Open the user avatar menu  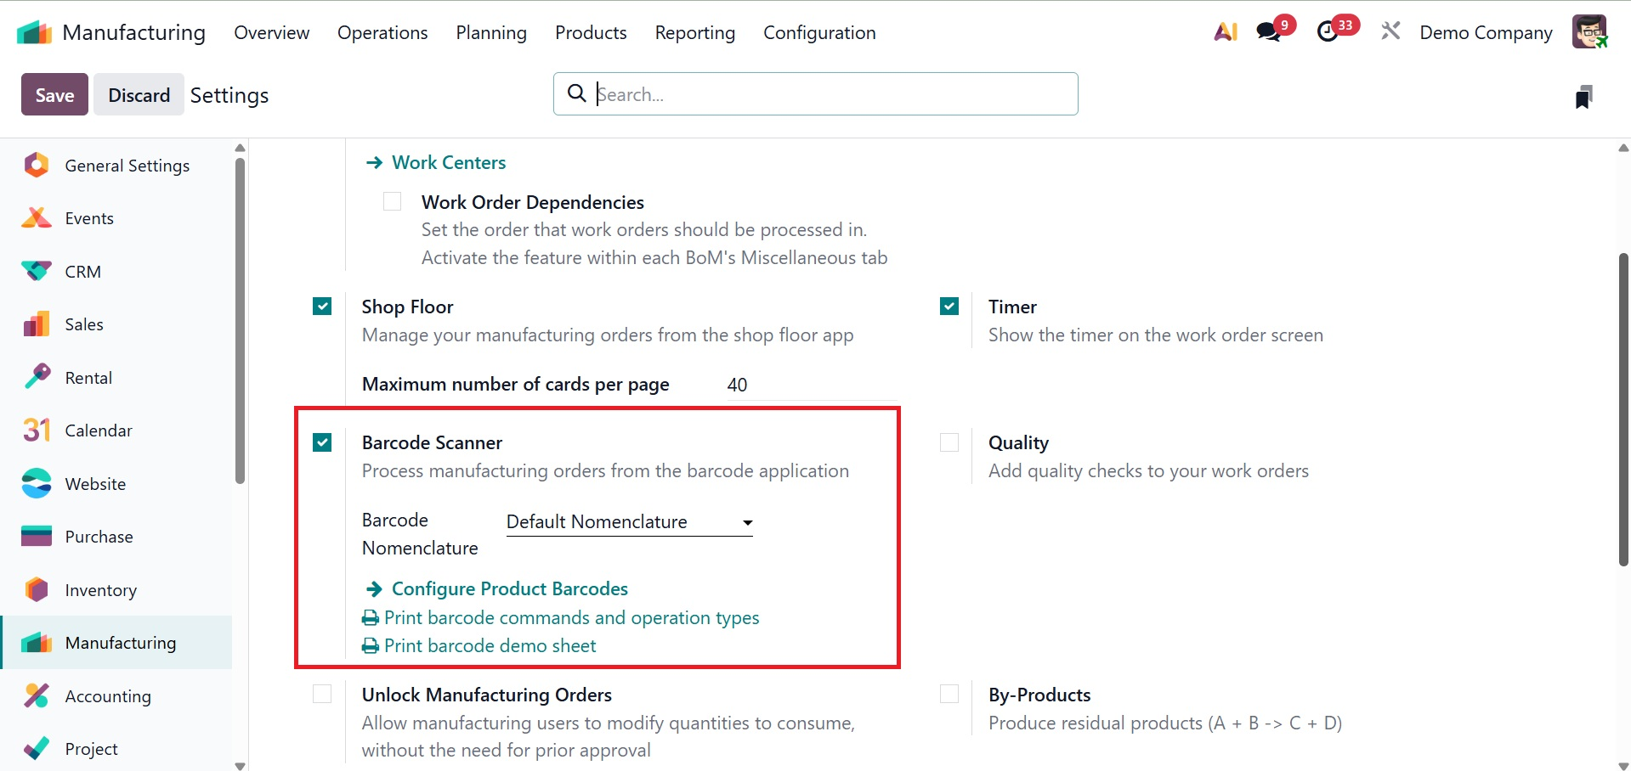[1589, 32]
